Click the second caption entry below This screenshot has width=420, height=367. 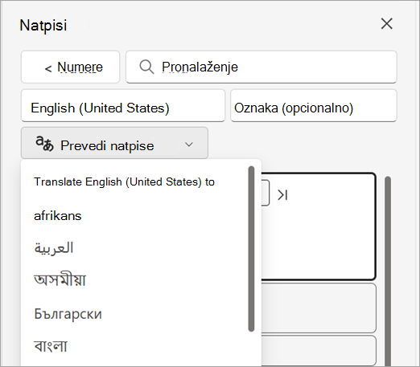[x=319, y=308]
